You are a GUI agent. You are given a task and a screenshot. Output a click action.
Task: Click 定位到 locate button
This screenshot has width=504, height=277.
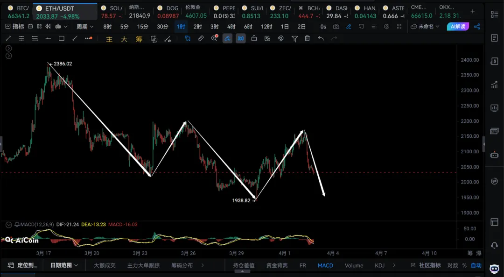[23, 265]
